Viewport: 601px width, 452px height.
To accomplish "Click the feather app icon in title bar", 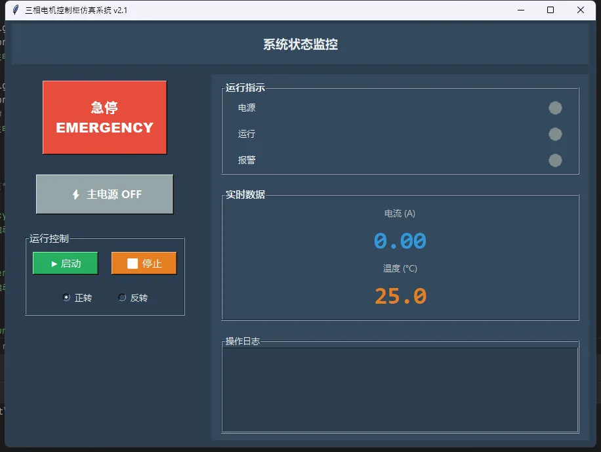I will pos(15,10).
